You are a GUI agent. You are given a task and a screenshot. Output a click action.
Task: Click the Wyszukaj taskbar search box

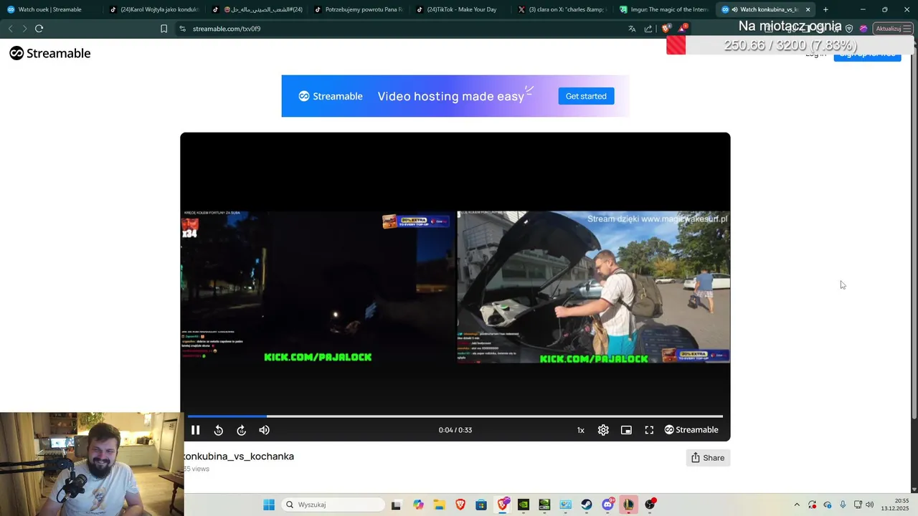pyautogui.click(x=333, y=505)
